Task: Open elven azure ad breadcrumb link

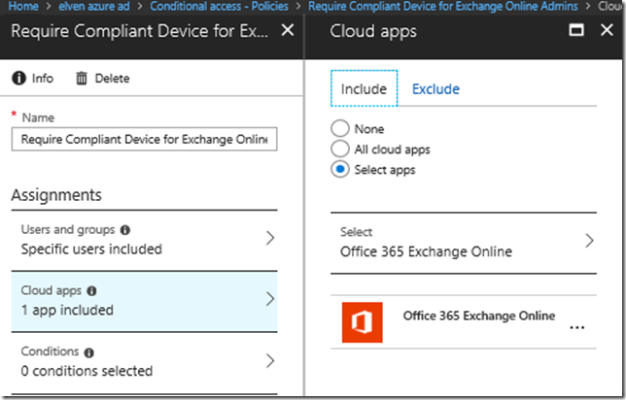Action: (94, 6)
